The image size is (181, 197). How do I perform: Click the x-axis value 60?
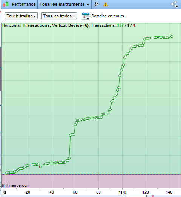(x=75, y=192)
